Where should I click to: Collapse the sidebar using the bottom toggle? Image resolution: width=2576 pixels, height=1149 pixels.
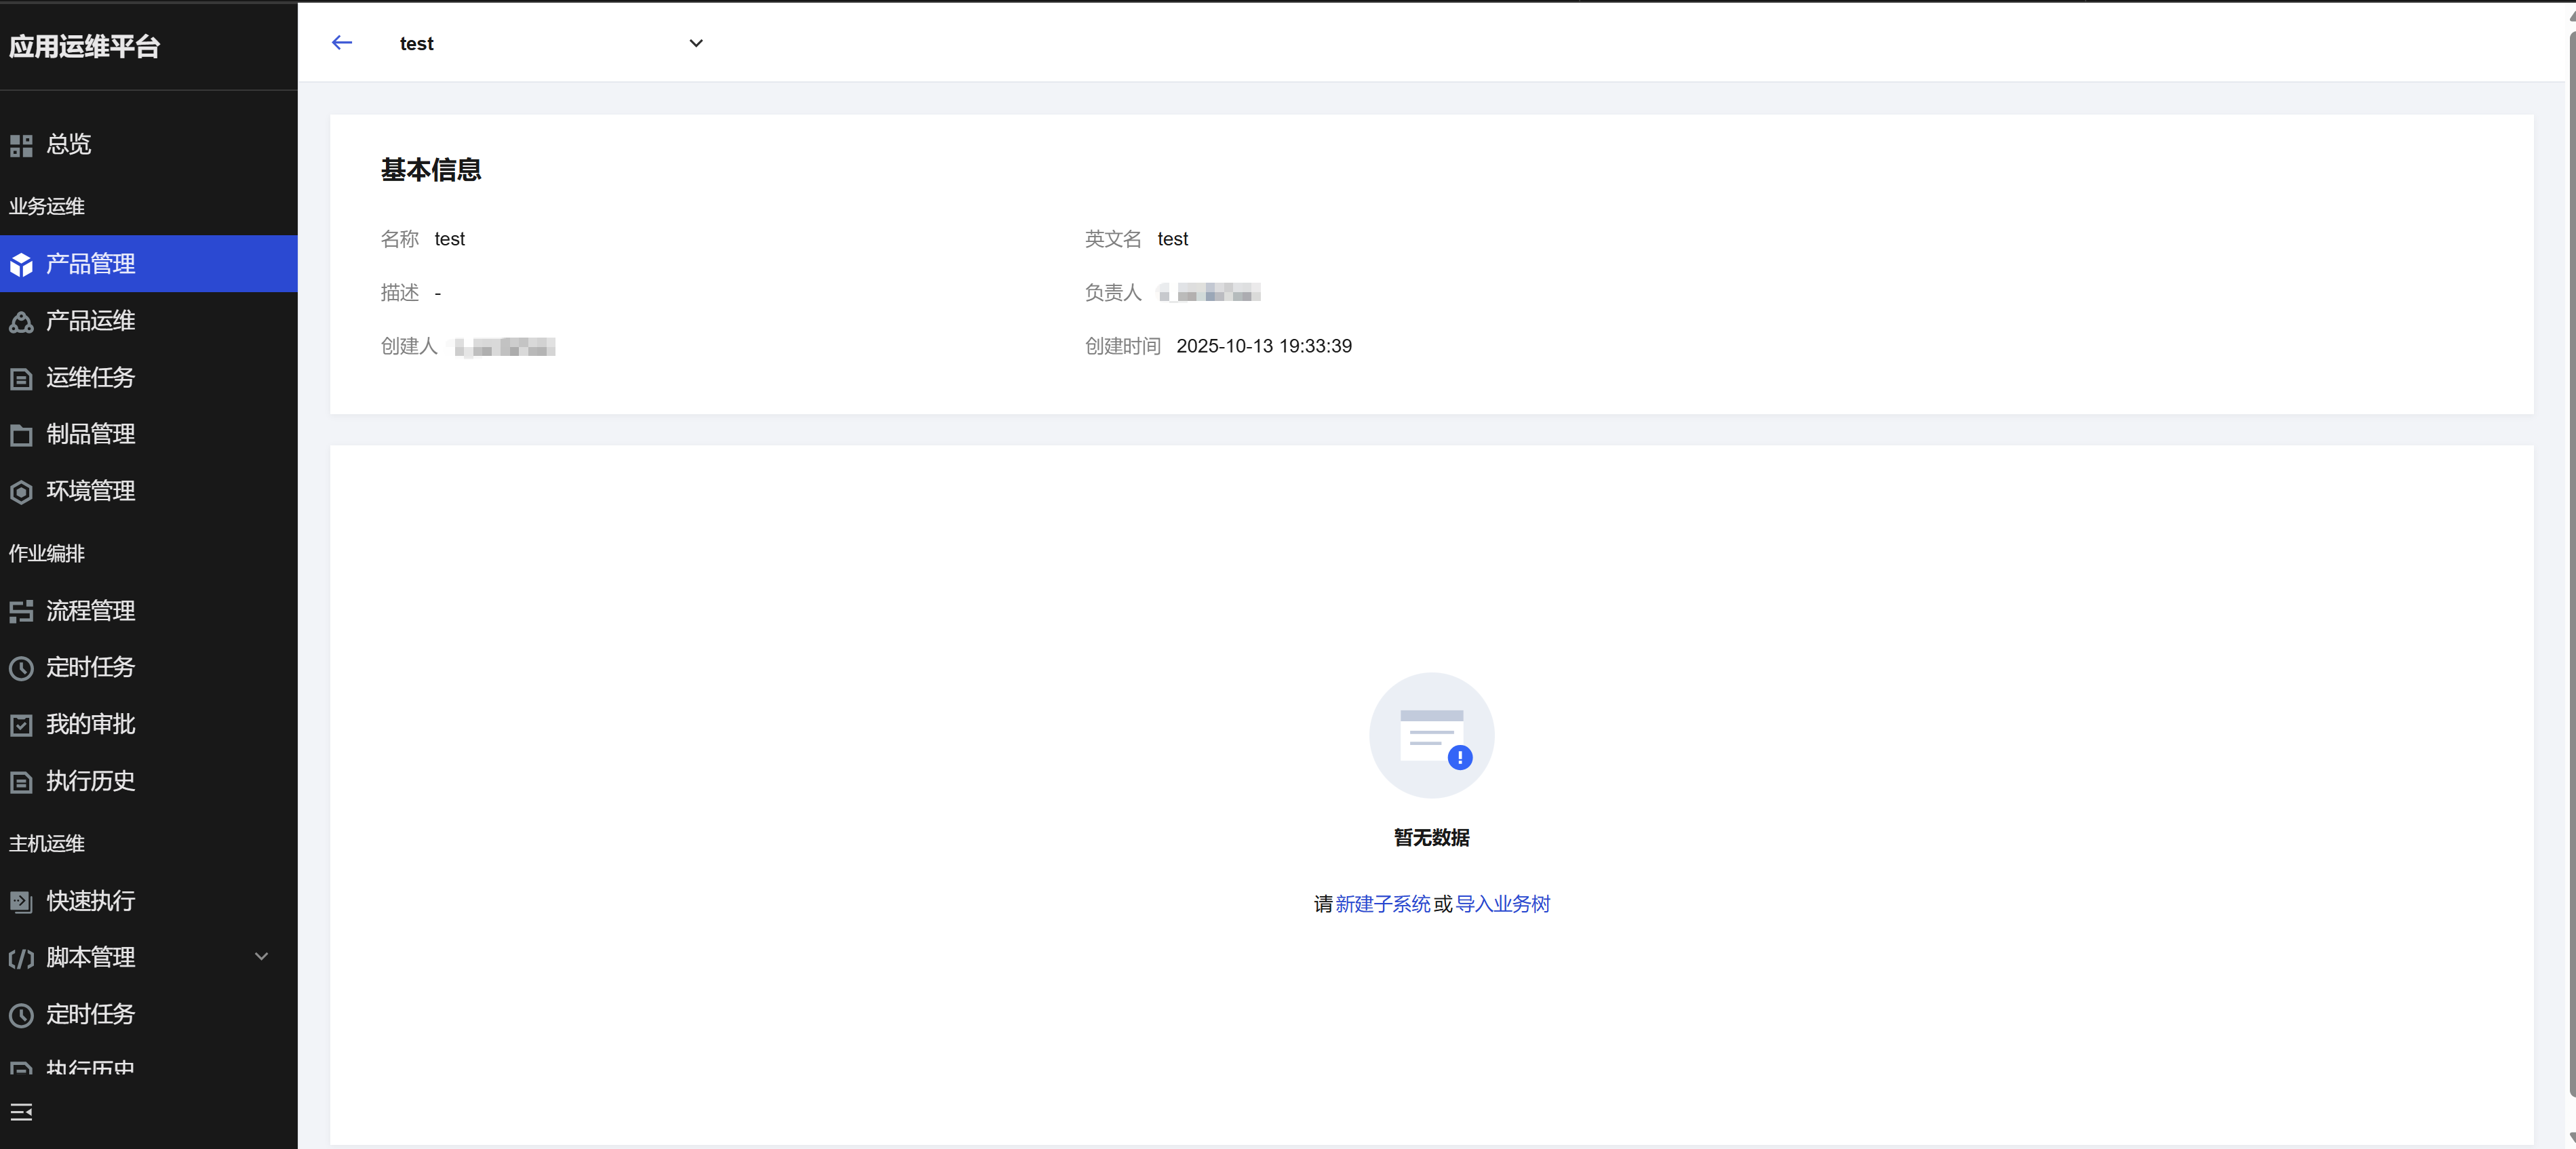point(21,1112)
